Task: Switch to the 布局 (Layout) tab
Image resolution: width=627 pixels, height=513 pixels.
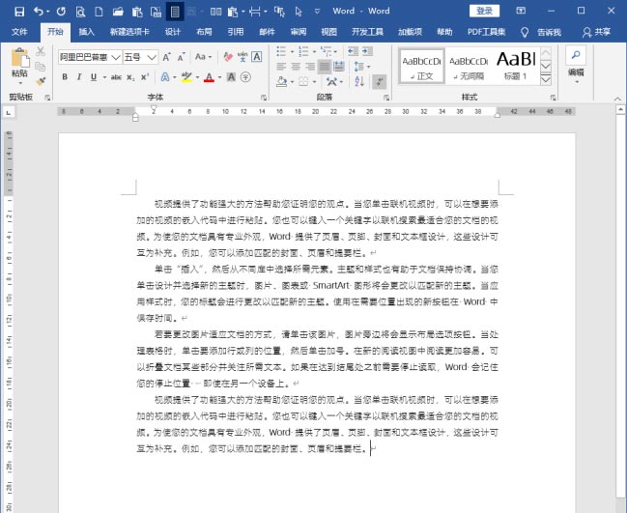Action: (204, 32)
